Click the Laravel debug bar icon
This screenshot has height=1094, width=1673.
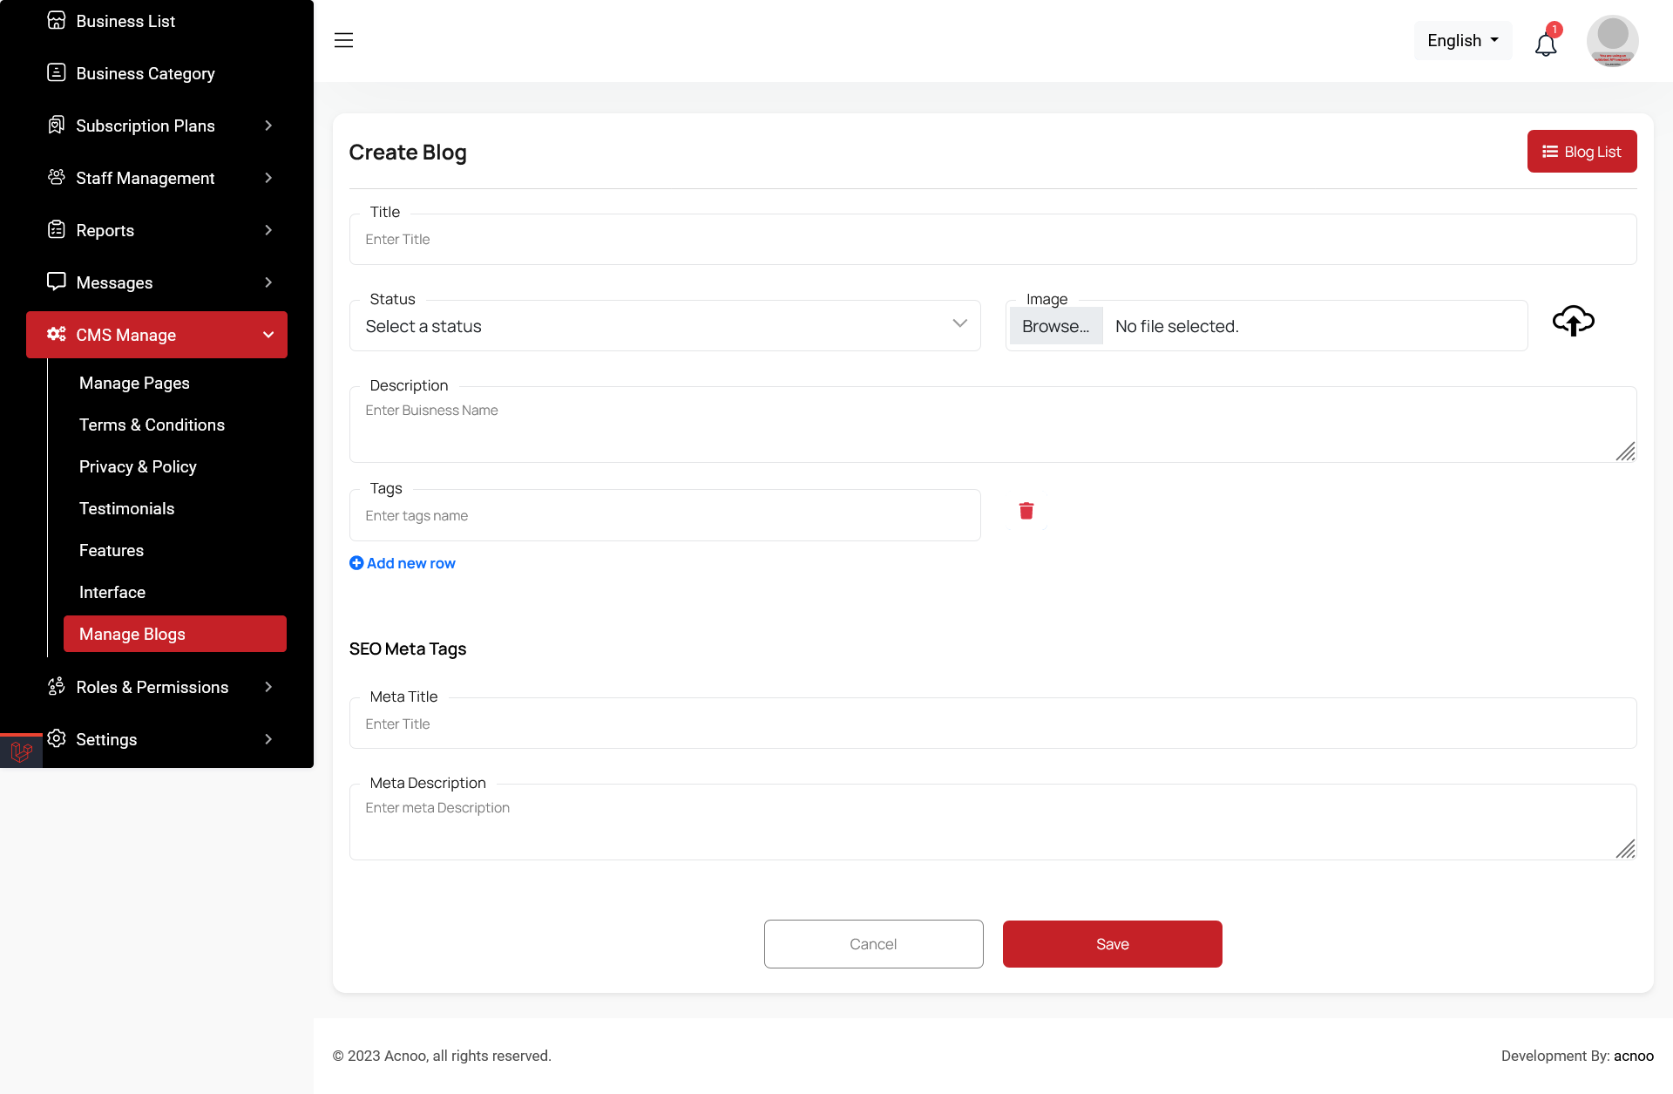coord(21,751)
